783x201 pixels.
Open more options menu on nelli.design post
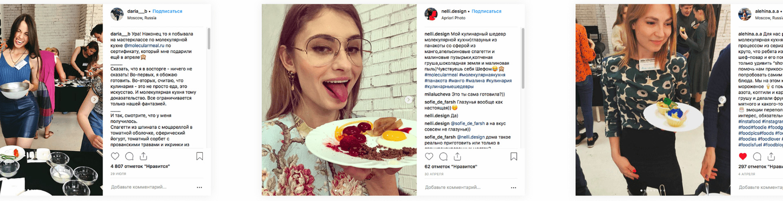[513, 188]
